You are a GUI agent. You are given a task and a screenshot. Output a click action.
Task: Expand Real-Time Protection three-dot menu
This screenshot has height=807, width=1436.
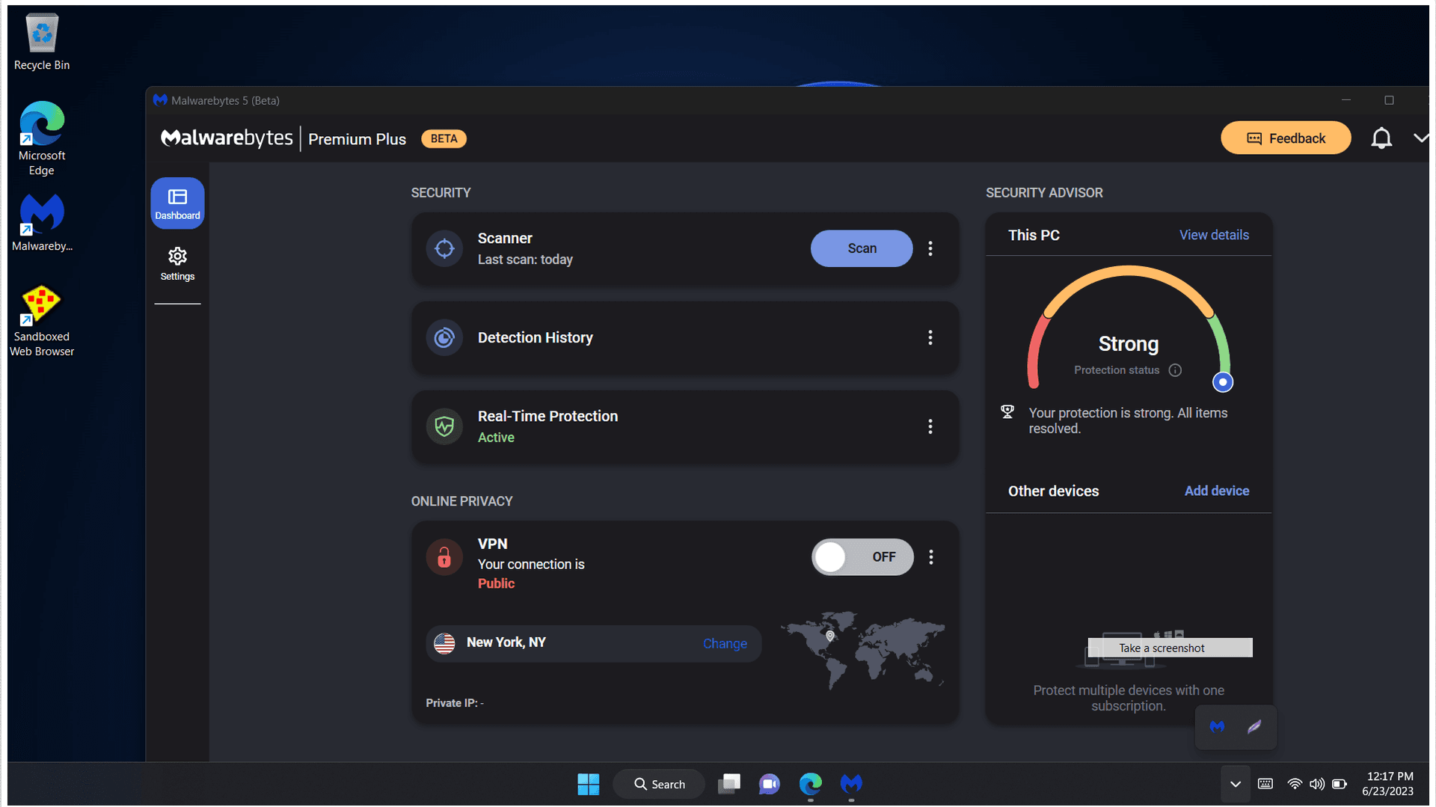coord(930,426)
